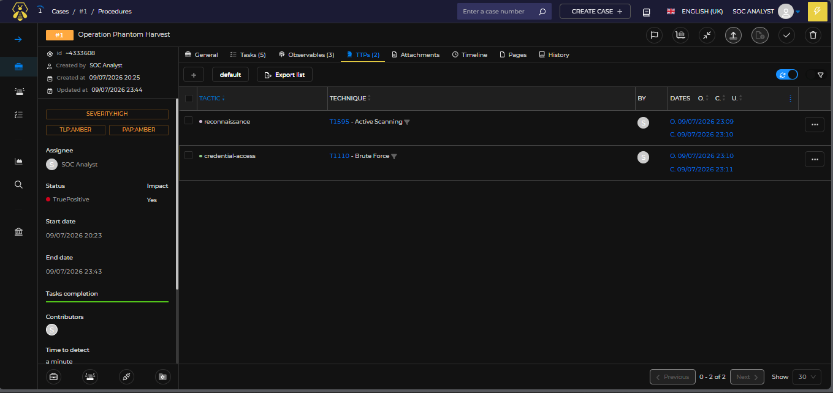The image size is (833, 393).
Task: Switch to the Attachments tab
Action: tap(416, 55)
